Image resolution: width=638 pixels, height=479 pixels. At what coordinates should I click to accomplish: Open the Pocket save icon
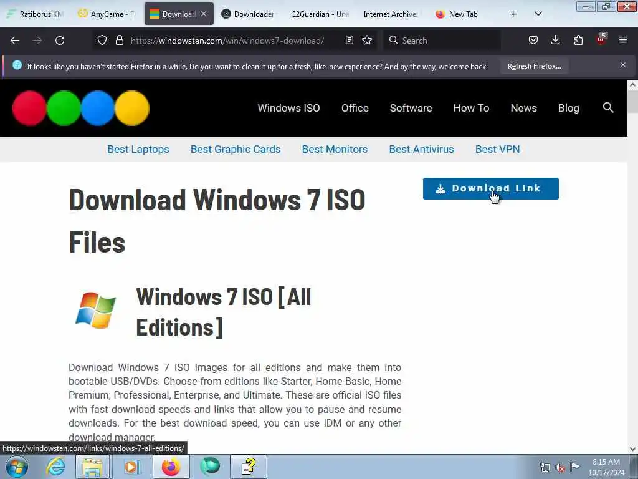pos(533,41)
